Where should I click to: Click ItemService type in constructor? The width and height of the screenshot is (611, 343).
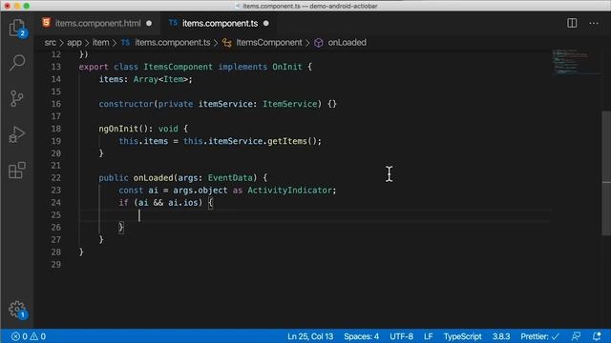(290, 104)
